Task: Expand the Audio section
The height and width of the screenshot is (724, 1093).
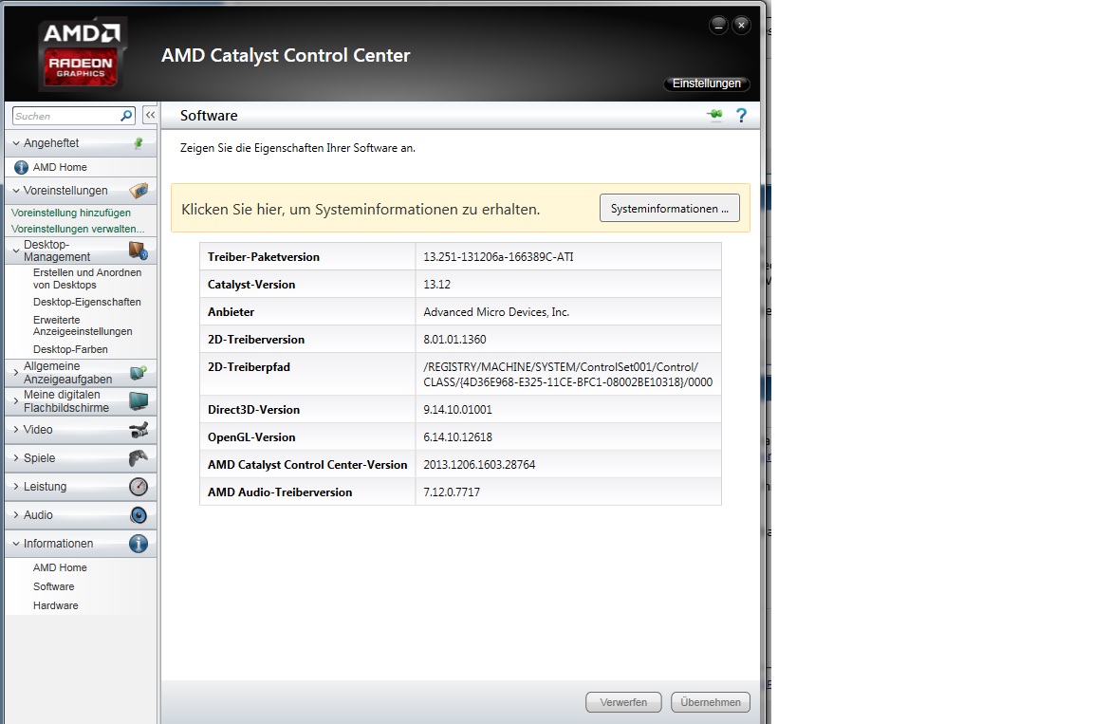Action: pyautogui.click(x=16, y=515)
